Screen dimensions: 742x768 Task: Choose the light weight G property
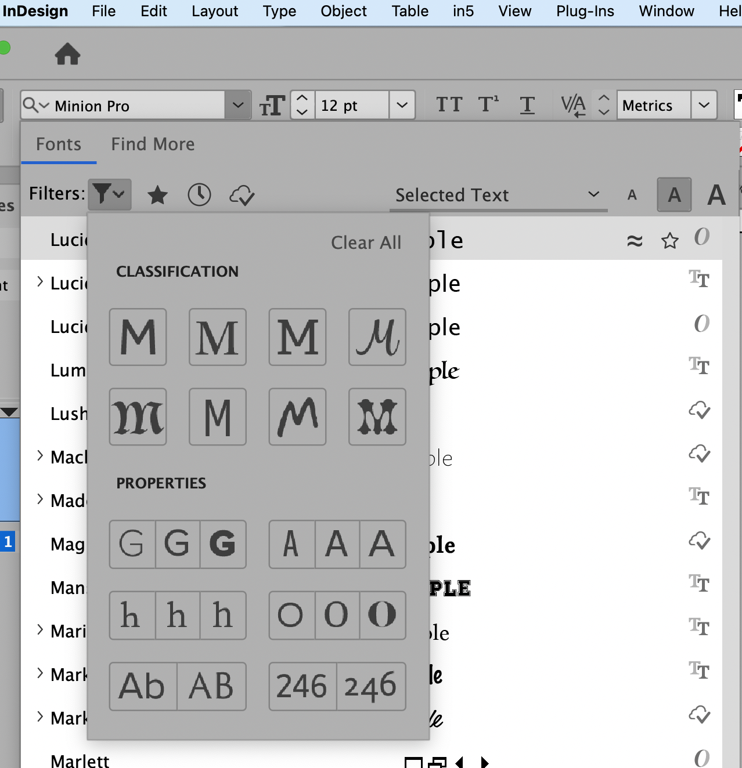[x=132, y=544]
